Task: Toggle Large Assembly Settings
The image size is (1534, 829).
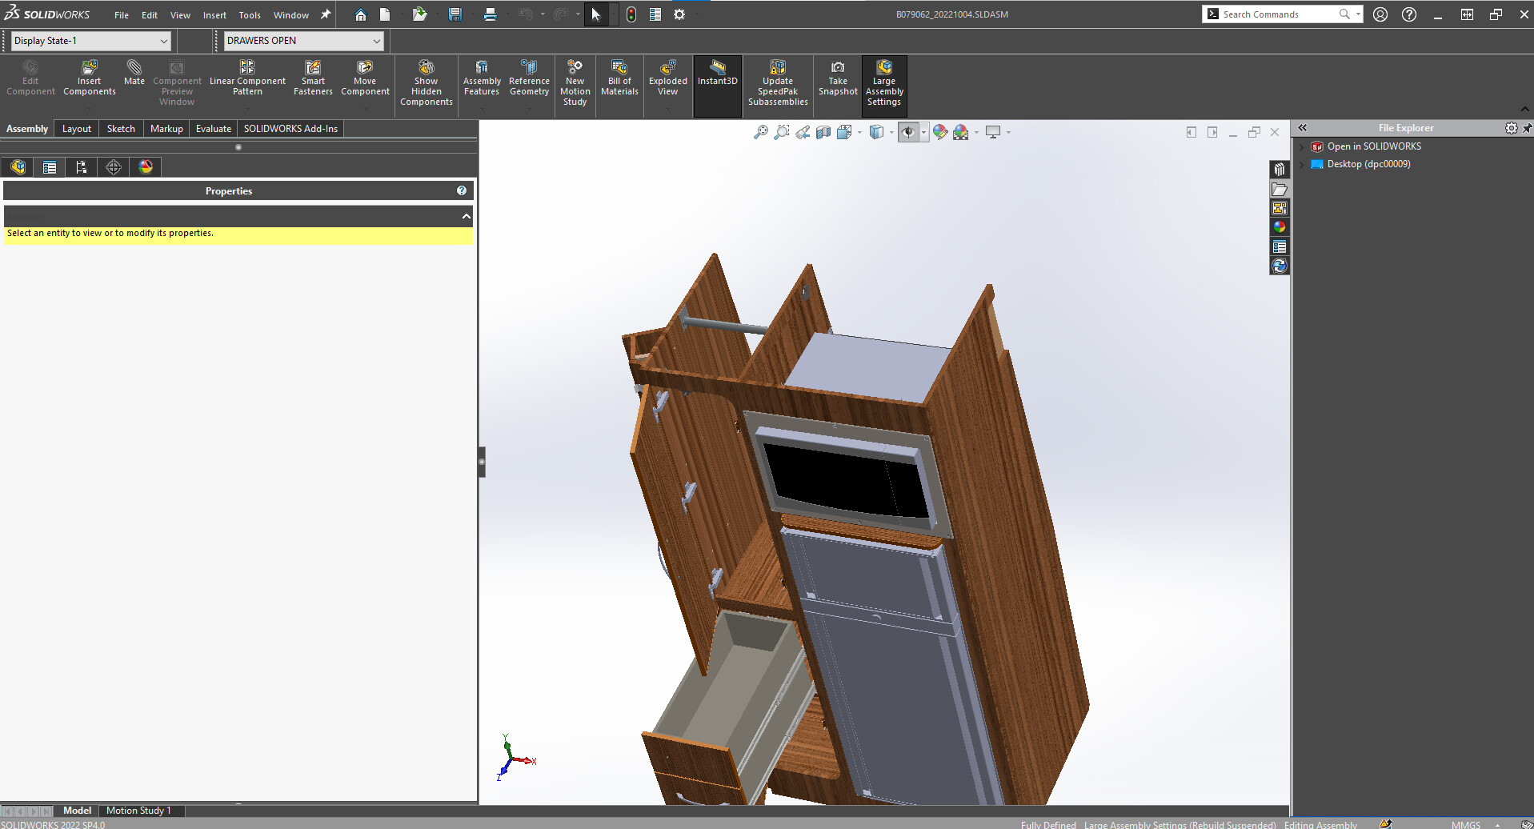Action: [x=883, y=82]
